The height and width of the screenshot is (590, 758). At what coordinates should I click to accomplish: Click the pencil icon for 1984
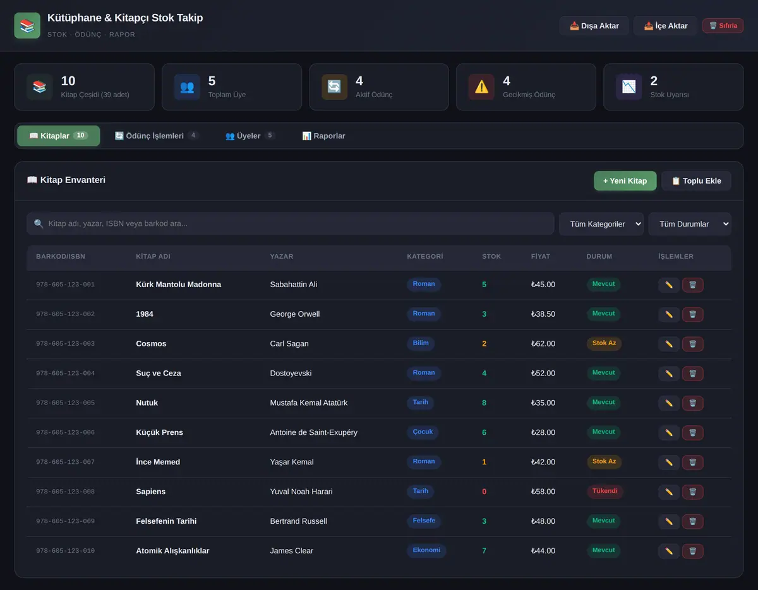point(669,314)
